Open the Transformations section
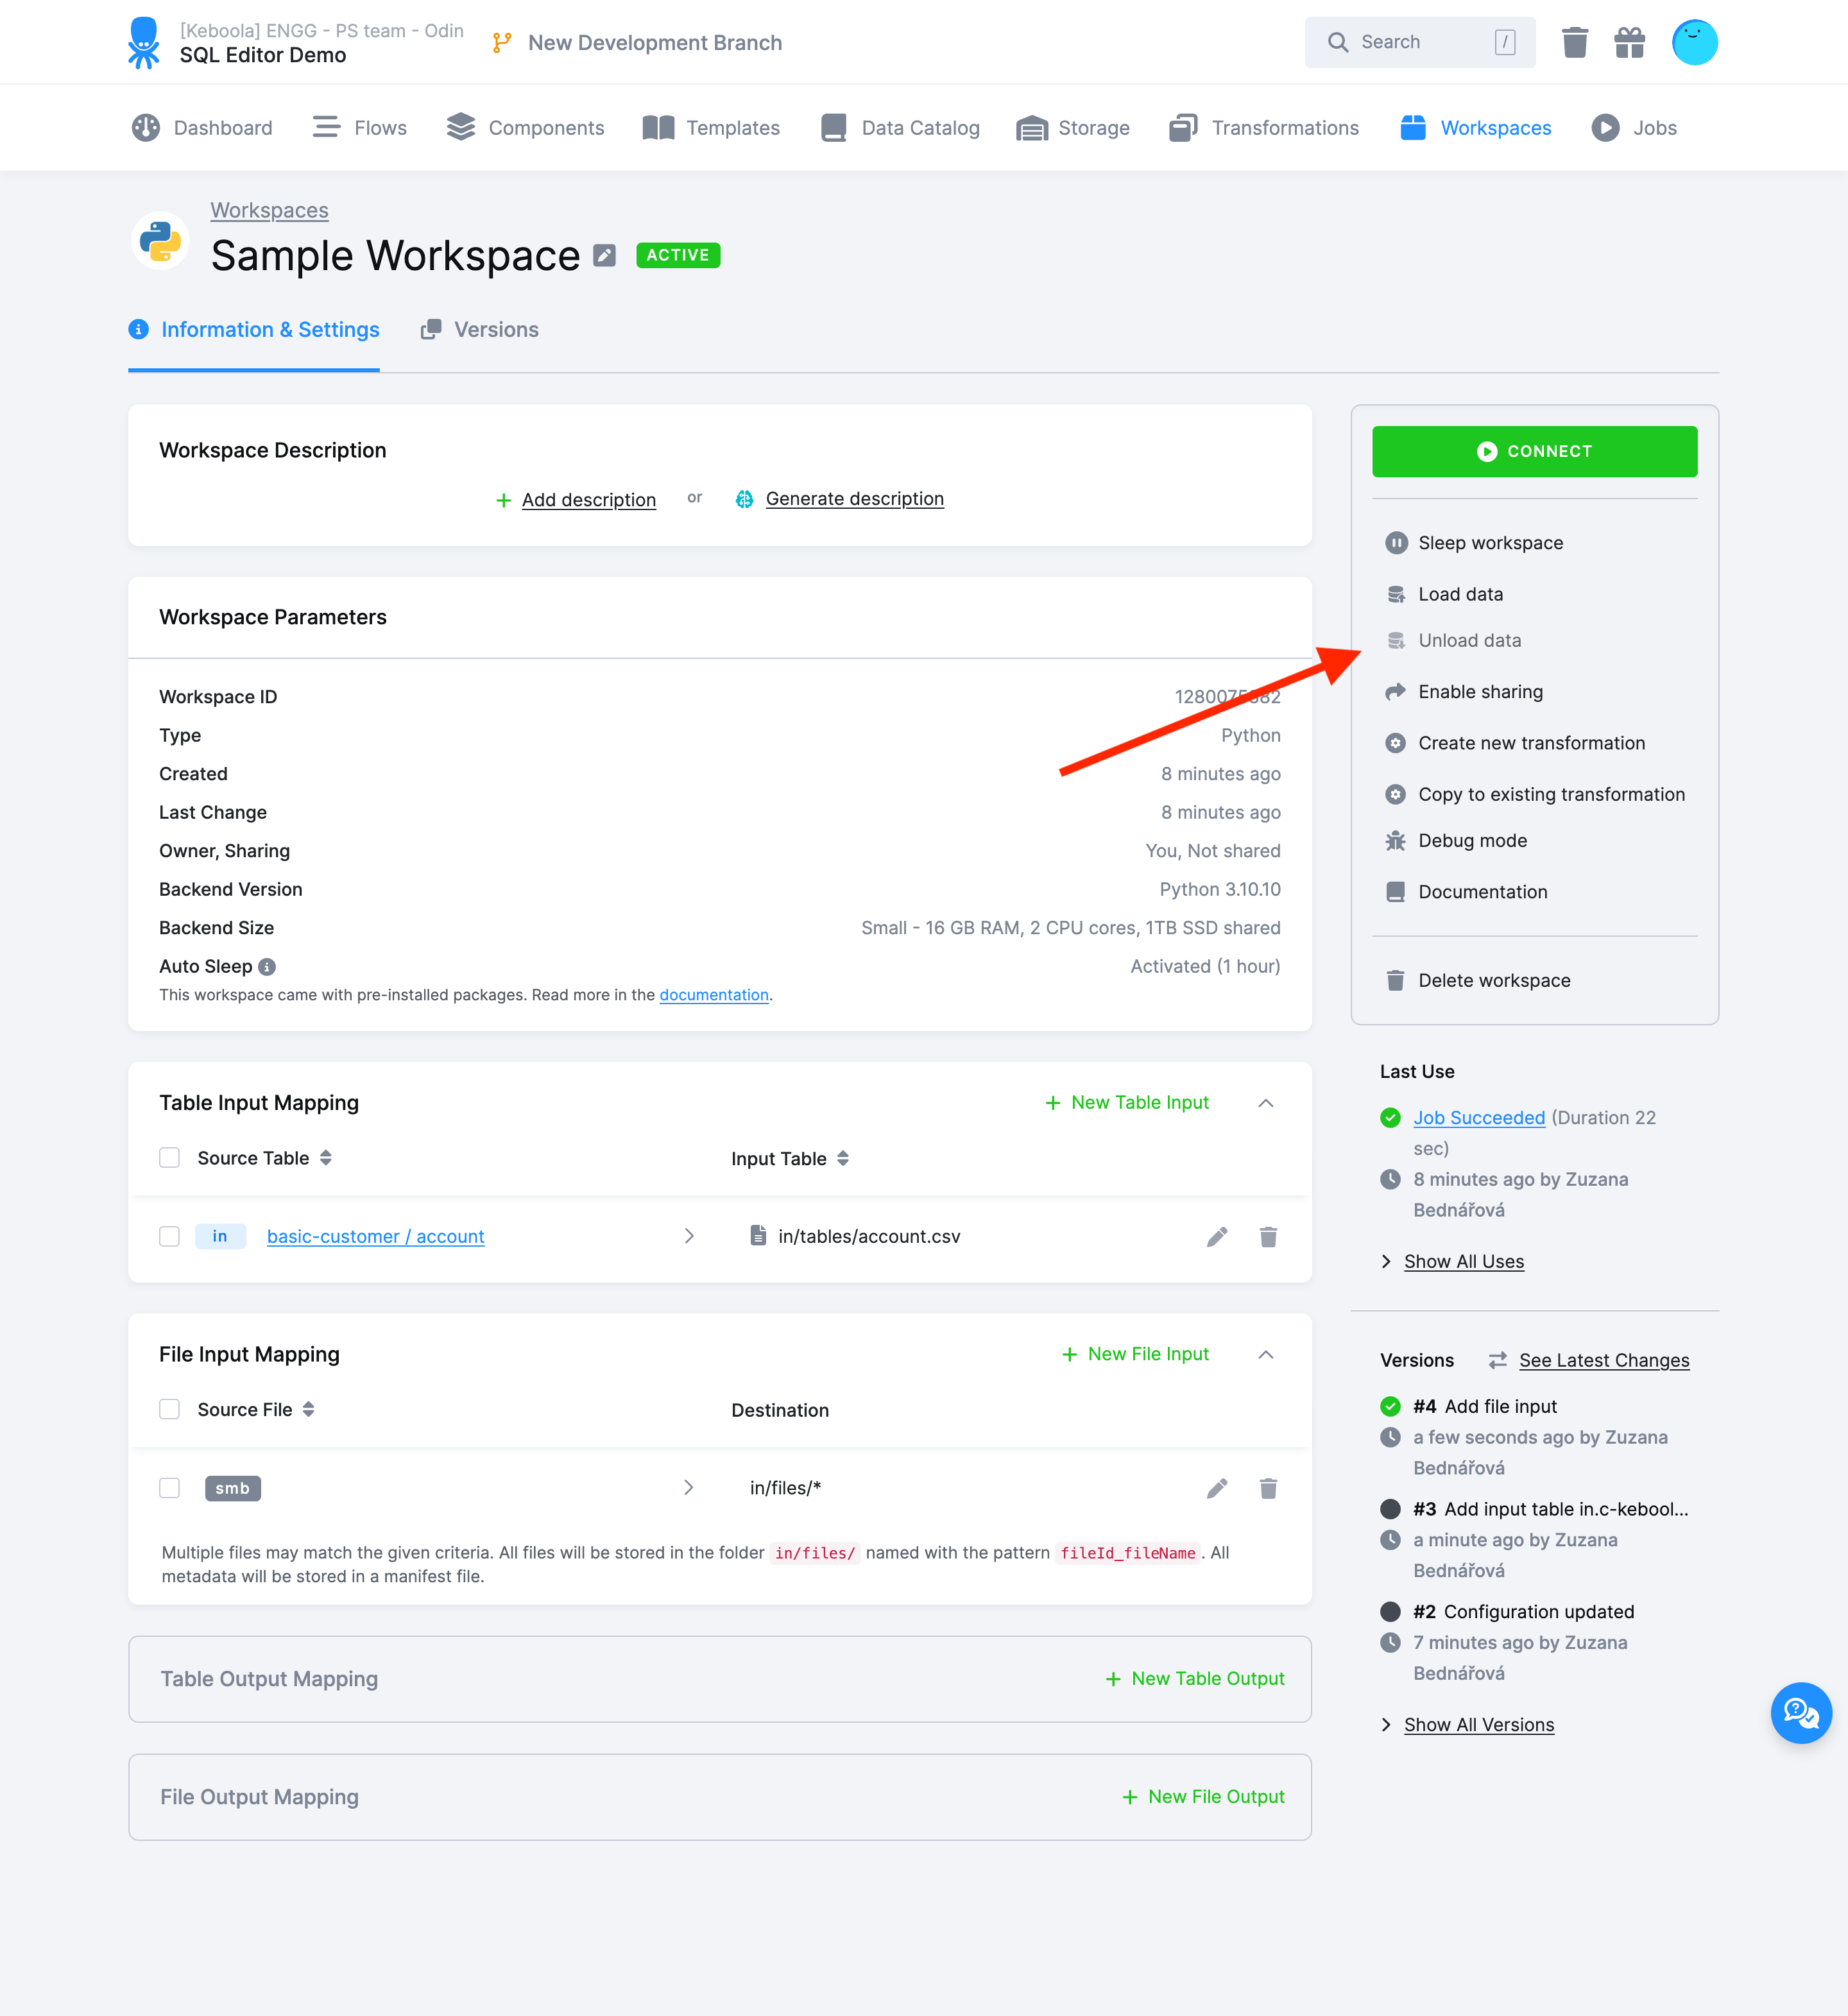Image resolution: width=1848 pixels, height=2016 pixels. (x=1285, y=127)
